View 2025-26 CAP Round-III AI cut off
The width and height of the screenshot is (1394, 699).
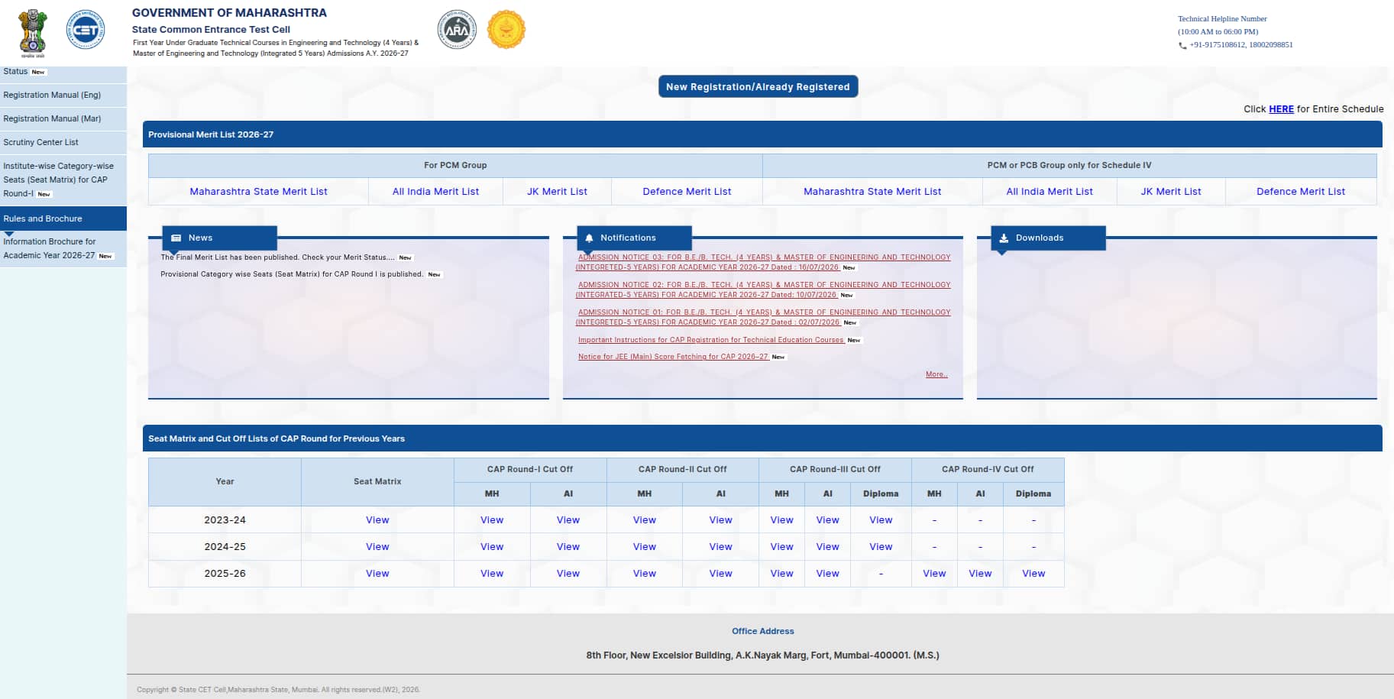827,574
